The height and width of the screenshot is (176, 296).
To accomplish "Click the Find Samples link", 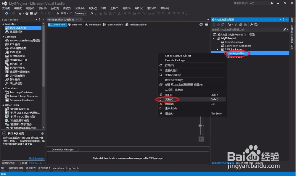I will tap(37, 159).
